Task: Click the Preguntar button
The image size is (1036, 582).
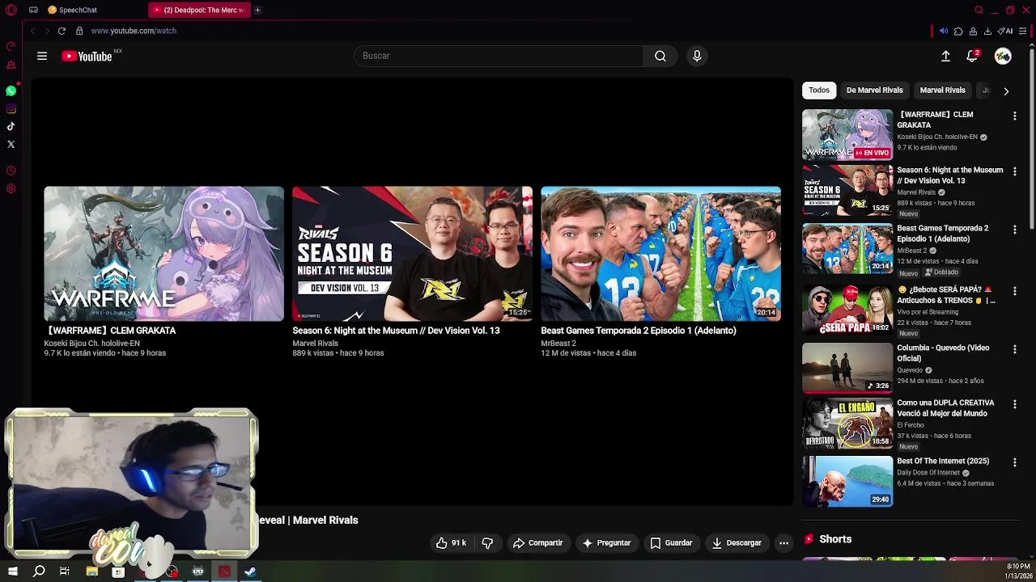Action: 606,543
